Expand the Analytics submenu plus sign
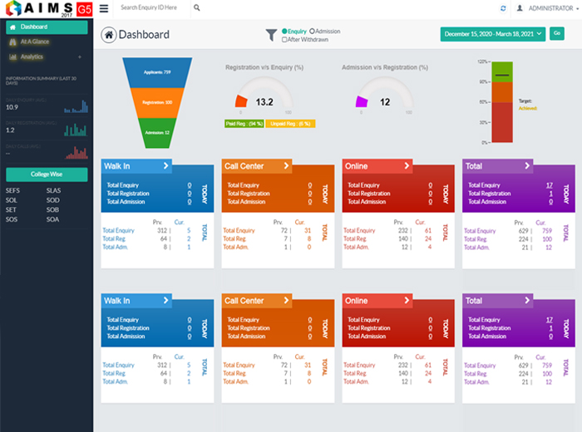This screenshot has height=432, width=582. [x=80, y=57]
